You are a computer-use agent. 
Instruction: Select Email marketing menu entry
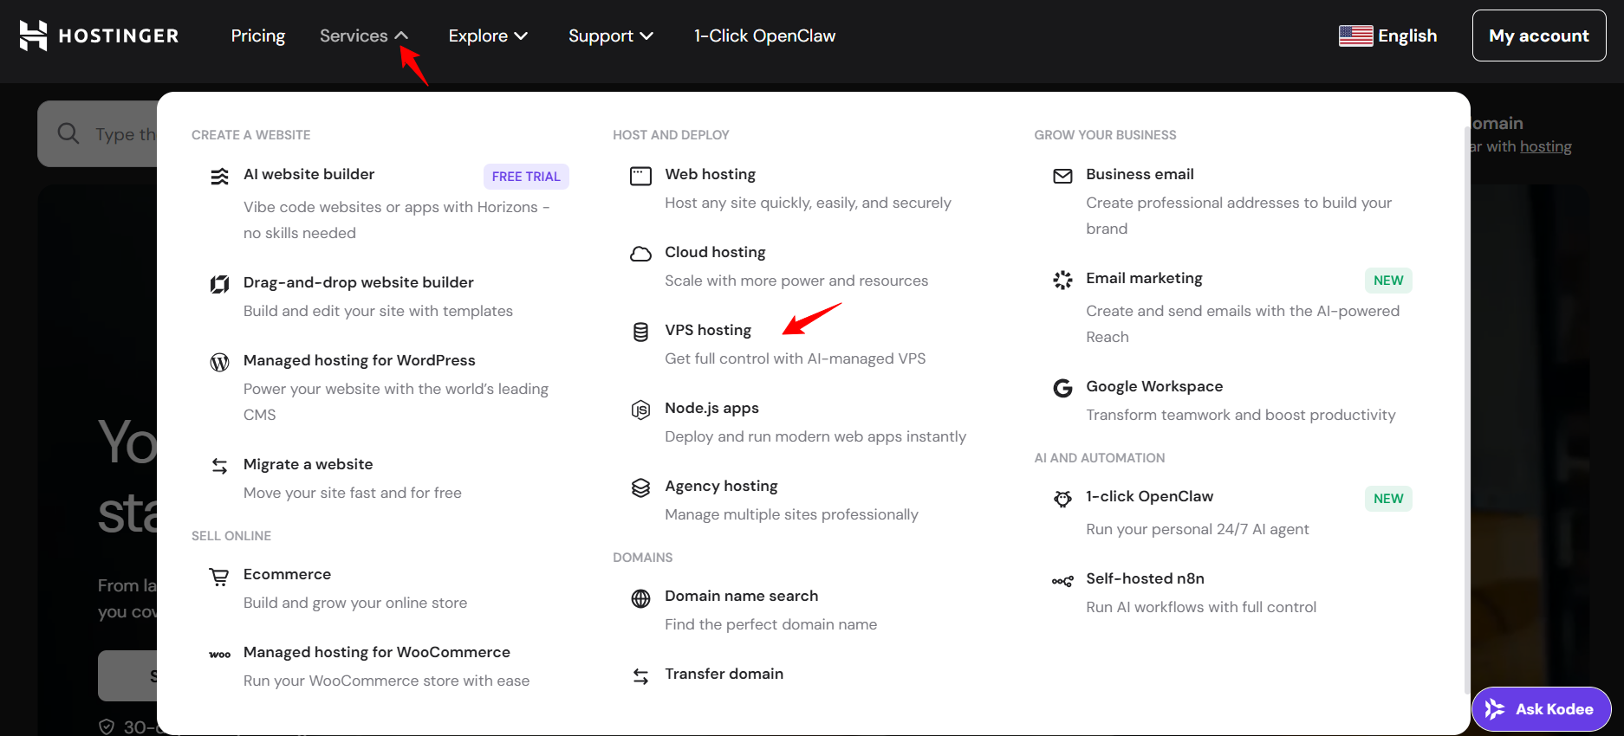click(1144, 278)
